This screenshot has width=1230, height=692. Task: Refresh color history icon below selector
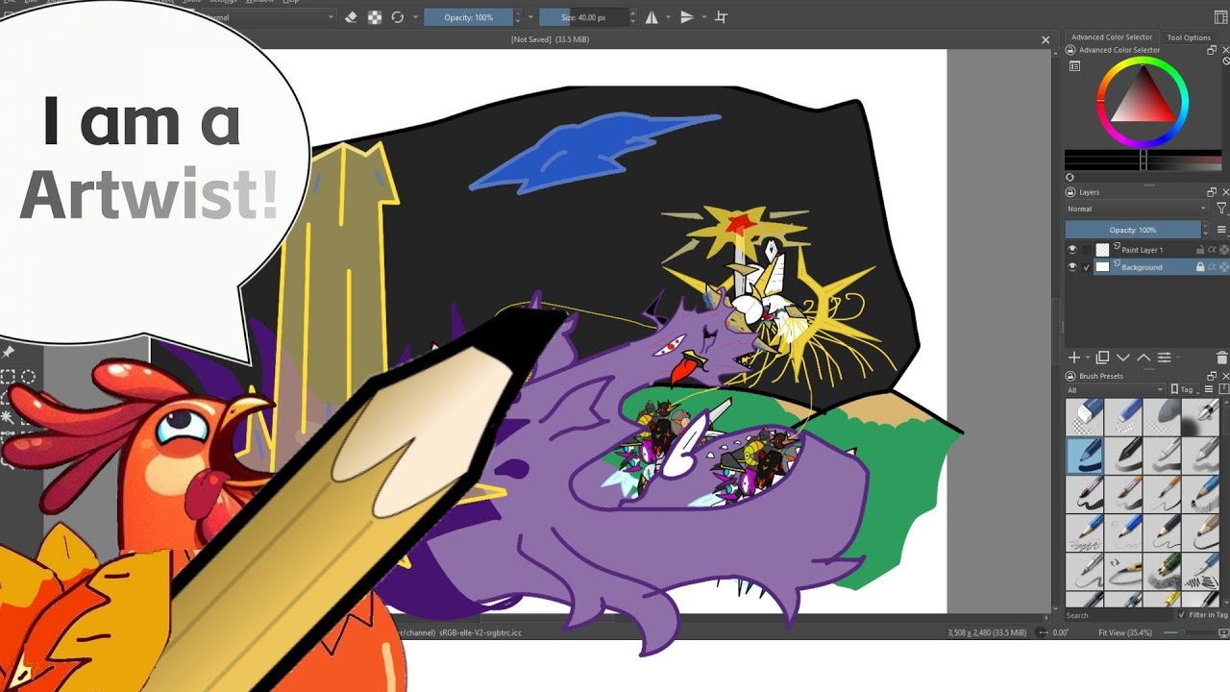click(1070, 177)
